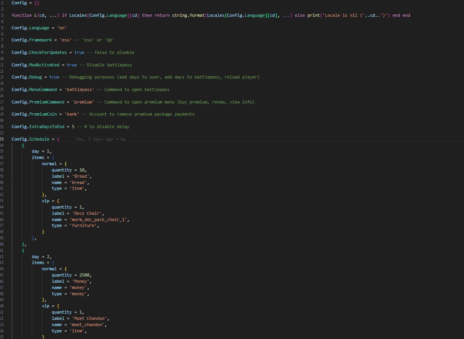Screen dimensions: 464x339
Task: Click the print('Locale is nil') call text
Action: (349, 15)
